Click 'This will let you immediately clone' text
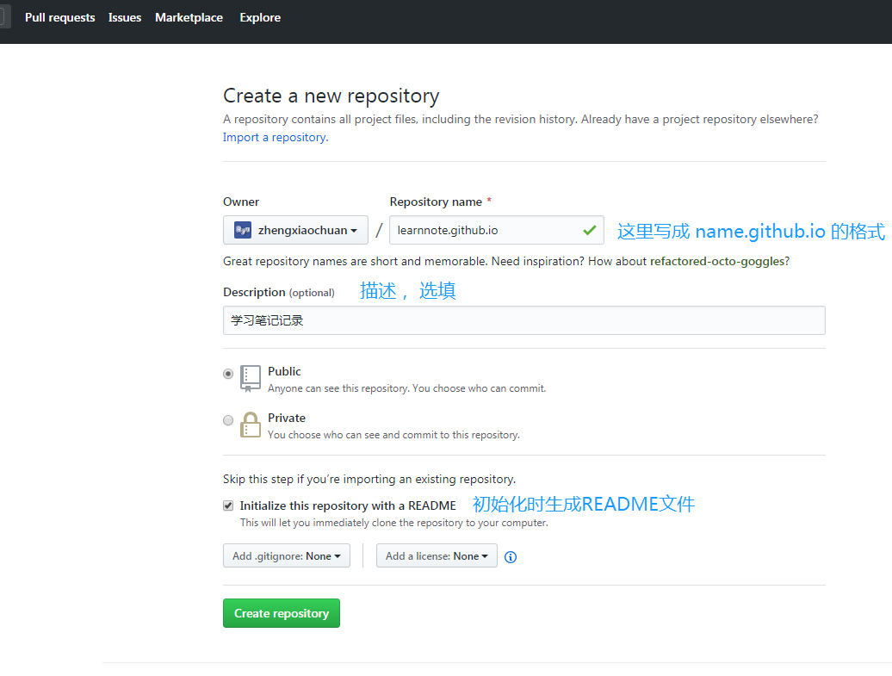Screen dimensions: 892x676 coord(394,523)
